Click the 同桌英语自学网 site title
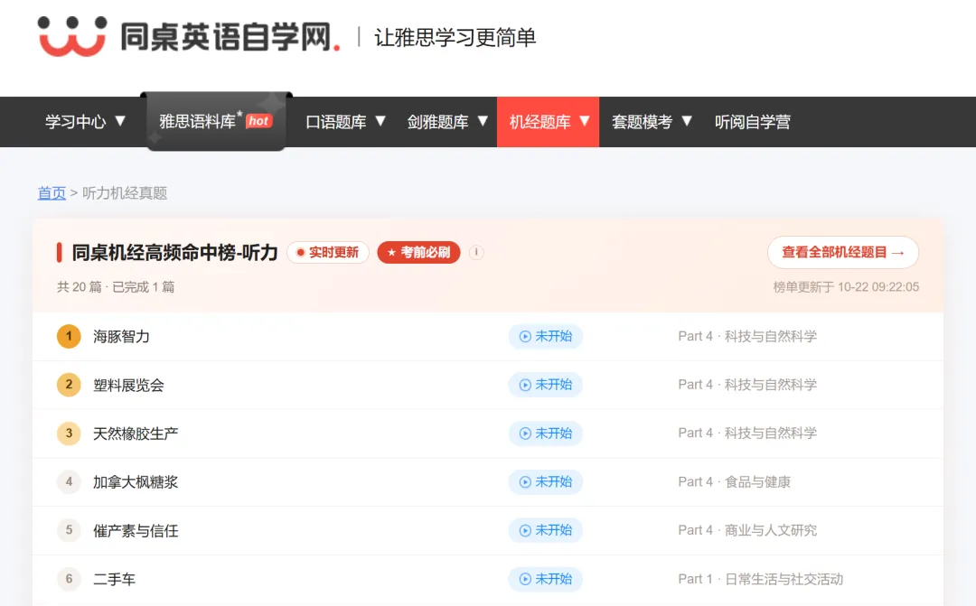Screen dimensions: 976x606 click(230, 37)
